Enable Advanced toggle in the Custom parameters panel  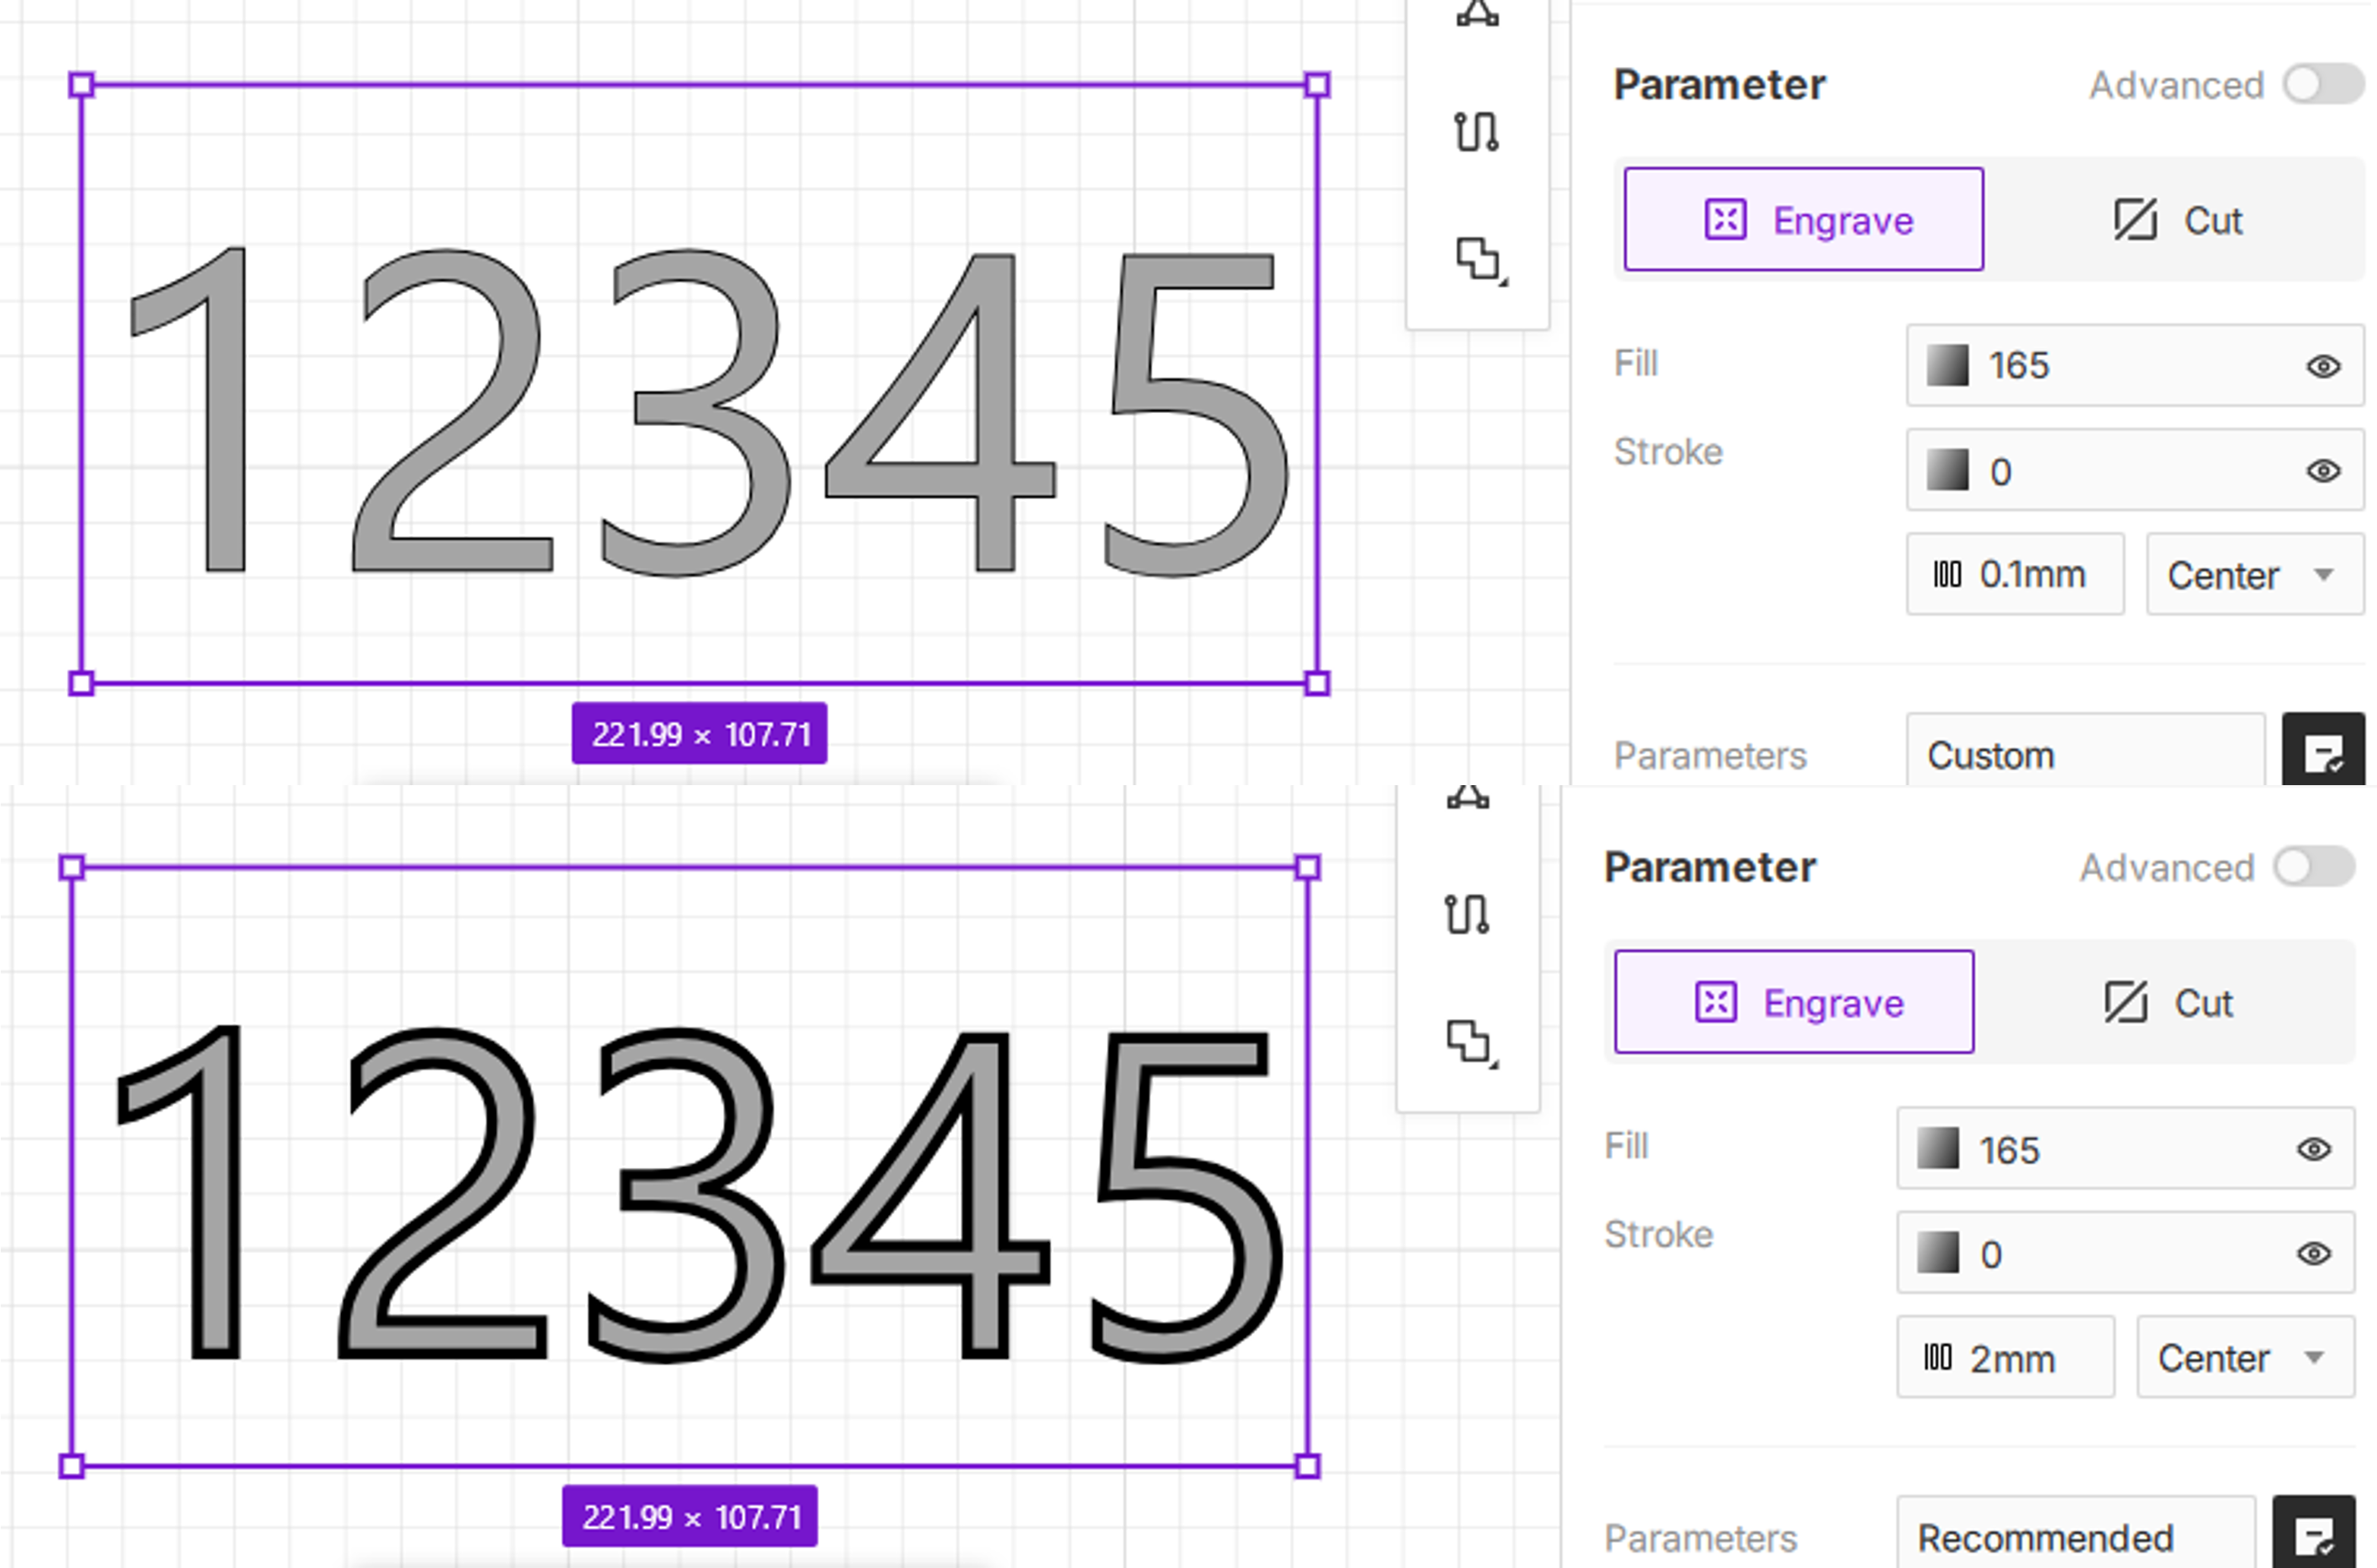(x=2322, y=84)
